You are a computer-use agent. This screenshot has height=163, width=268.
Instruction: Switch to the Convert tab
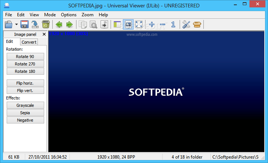click(x=29, y=42)
